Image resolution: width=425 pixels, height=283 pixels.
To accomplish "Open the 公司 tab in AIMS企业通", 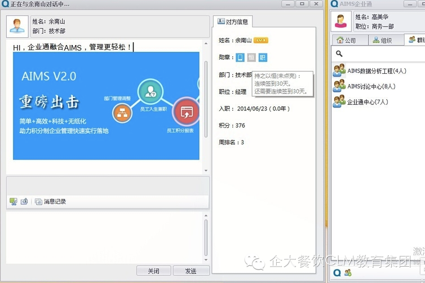I will click(350, 40).
